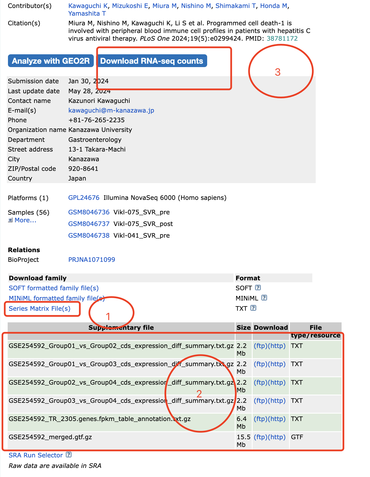Open the SOFT format help icon

pos(258,288)
